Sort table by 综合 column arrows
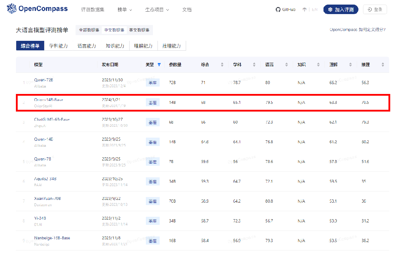This screenshot has width=398, height=253. click(222, 64)
